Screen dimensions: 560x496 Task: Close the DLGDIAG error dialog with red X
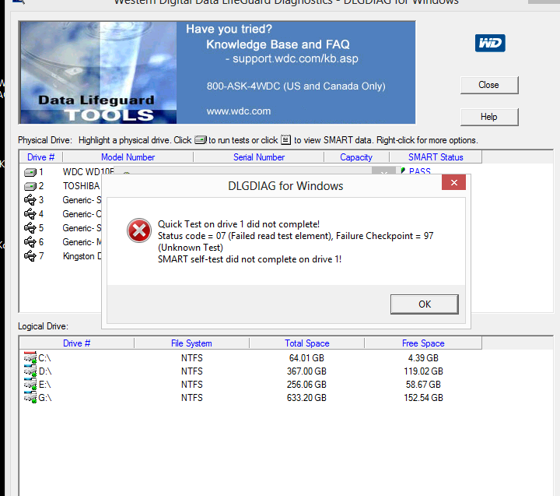click(453, 183)
